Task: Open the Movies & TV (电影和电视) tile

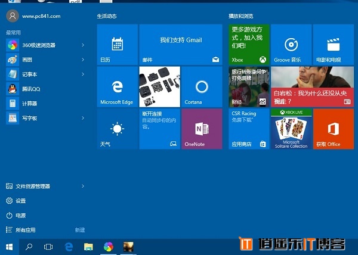Action: (334, 45)
